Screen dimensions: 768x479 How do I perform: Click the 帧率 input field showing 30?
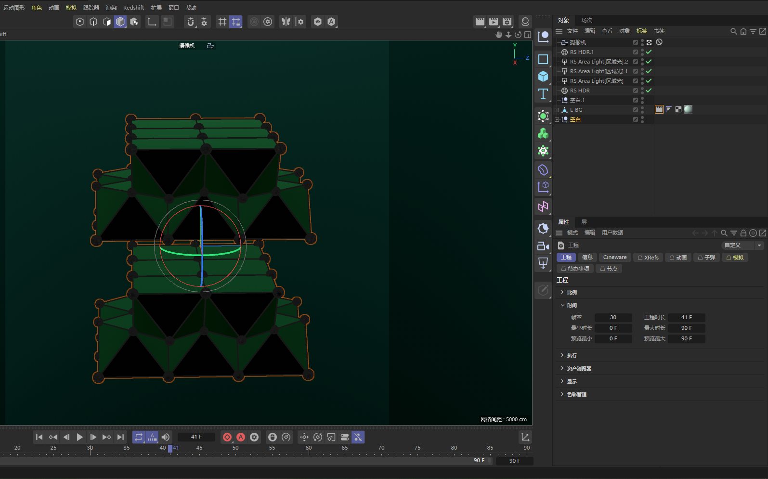tap(613, 318)
